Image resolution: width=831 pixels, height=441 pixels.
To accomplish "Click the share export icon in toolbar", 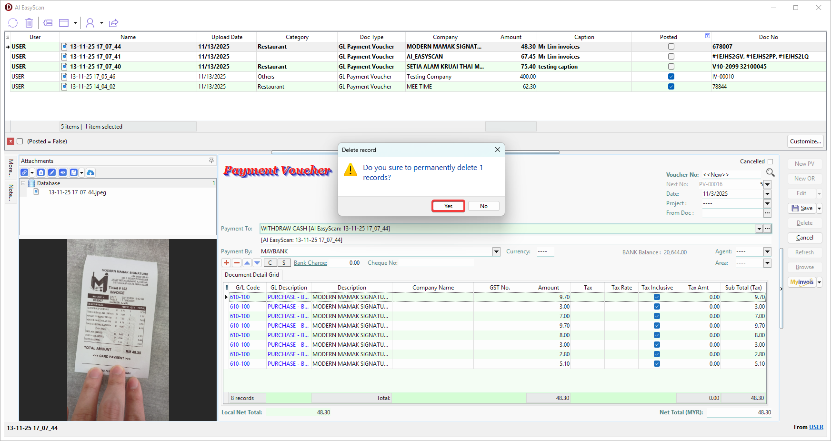I will coord(113,23).
